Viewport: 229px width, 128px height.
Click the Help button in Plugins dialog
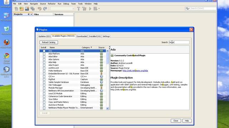point(187,121)
